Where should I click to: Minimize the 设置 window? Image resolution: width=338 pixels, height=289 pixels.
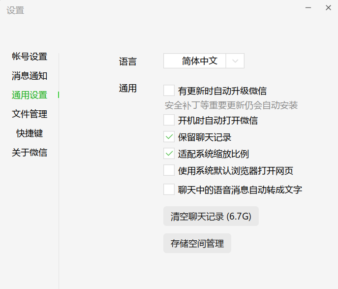(x=308, y=8)
